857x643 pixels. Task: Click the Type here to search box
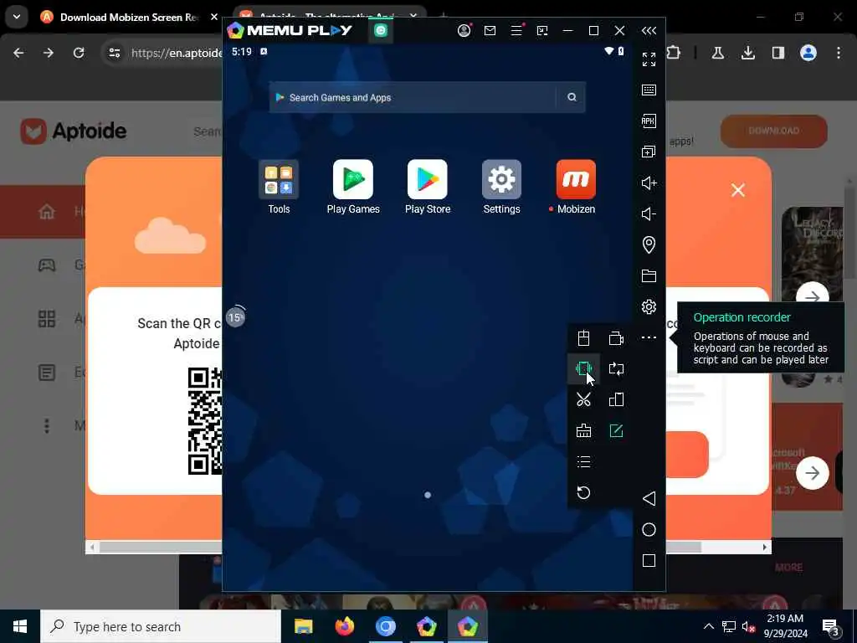pyautogui.click(x=161, y=626)
